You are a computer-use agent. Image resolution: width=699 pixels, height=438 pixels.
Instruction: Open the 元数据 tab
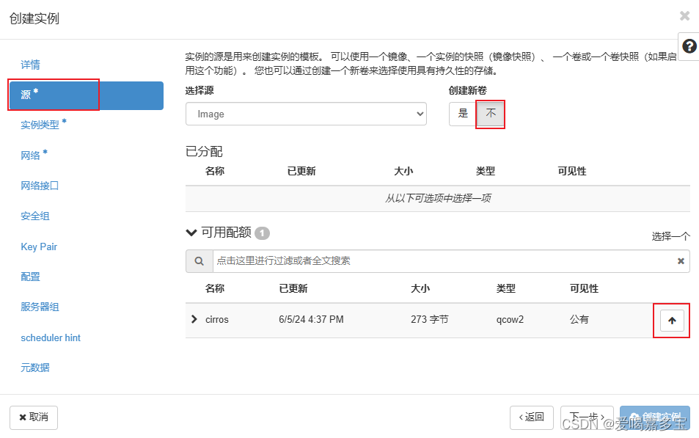(x=34, y=368)
